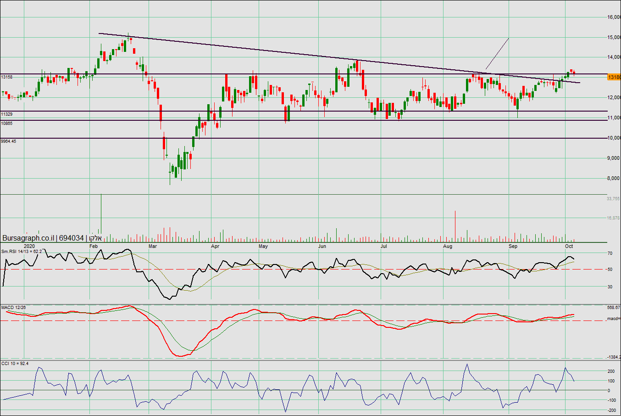Click the MACD scale value -1384.2
This screenshot has height=416, width=621.
[x=614, y=357]
